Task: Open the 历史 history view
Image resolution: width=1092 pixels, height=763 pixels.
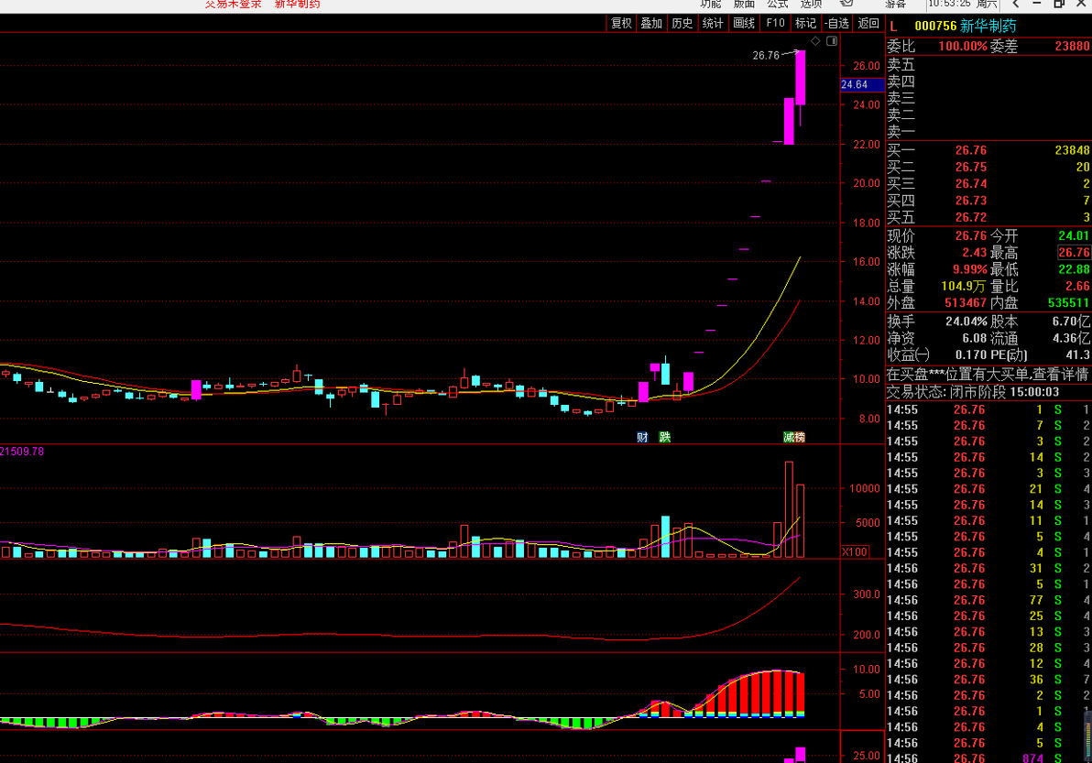Action: (x=682, y=23)
